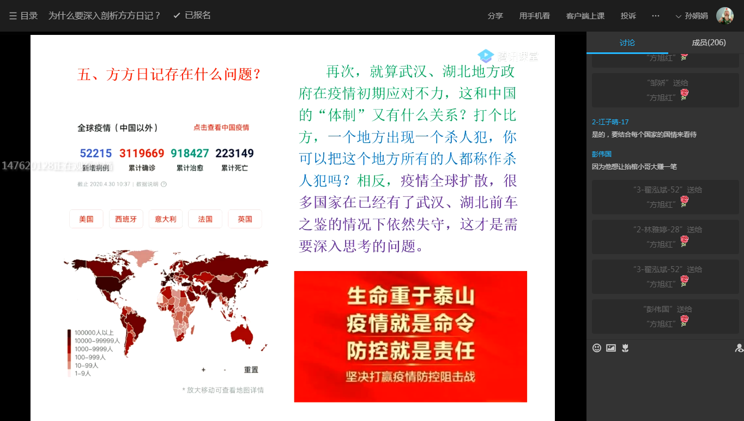Click 用手机看 in top bar
Viewport: 744px width, 421px height.
(534, 16)
